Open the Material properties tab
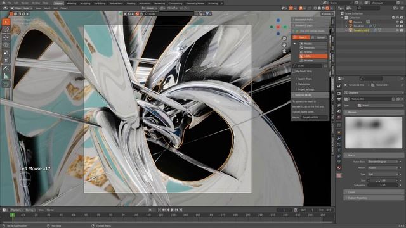406x228 pixels. [x=339, y=168]
